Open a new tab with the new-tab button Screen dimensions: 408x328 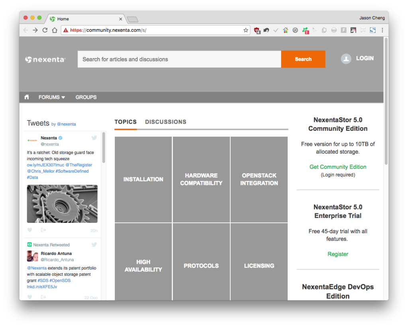(x=132, y=20)
